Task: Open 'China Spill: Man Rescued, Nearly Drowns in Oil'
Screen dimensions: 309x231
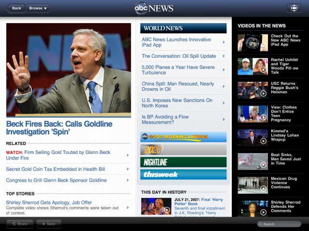Action: pos(178,87)
